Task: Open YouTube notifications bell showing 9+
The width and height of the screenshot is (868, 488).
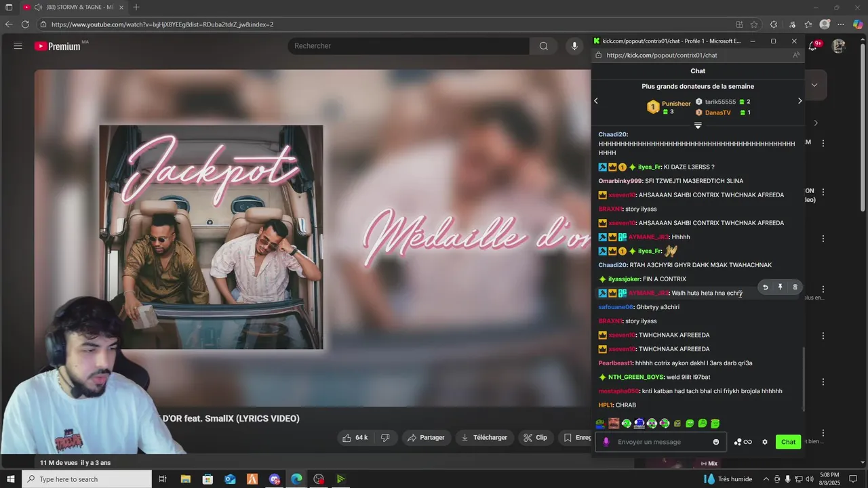Action: point(813,45)
